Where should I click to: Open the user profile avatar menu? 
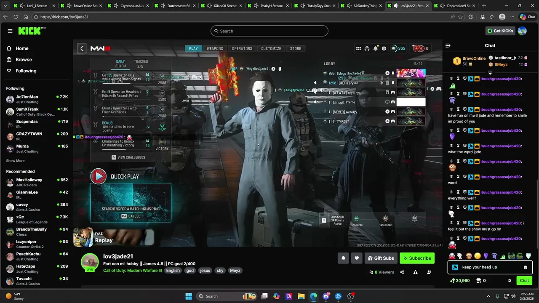tap(522, 31)
